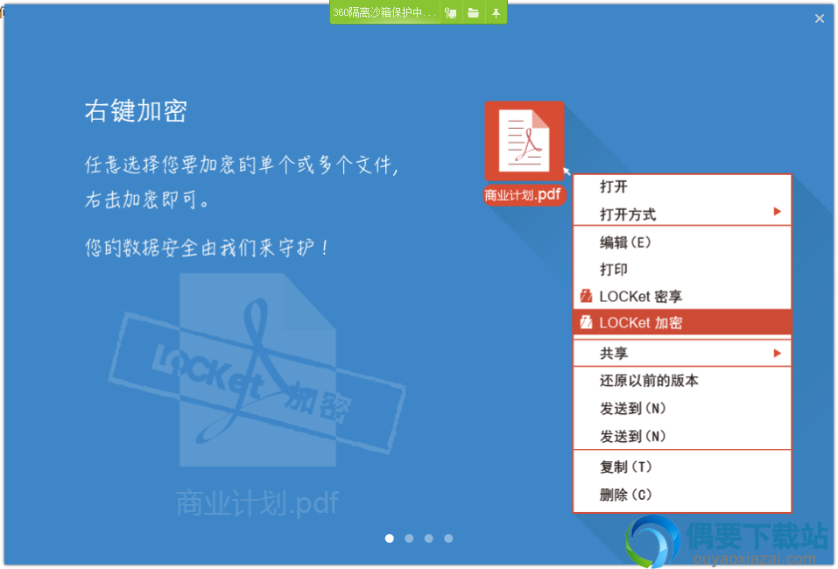This screenshot has width=838, height=569.
Task: Click the pin icon on sandbox bar
Action: tap(496, 13)
